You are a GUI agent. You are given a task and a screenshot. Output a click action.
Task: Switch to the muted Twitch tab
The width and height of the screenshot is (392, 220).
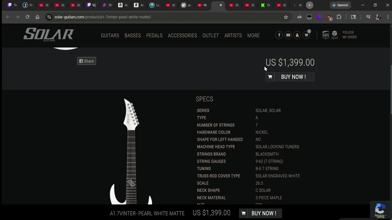point(92,5)
